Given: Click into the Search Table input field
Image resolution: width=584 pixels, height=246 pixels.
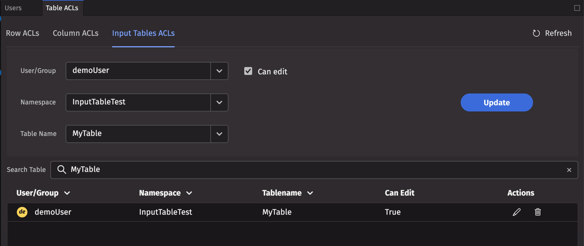Looking at the screenshot, I should (311, 169).
